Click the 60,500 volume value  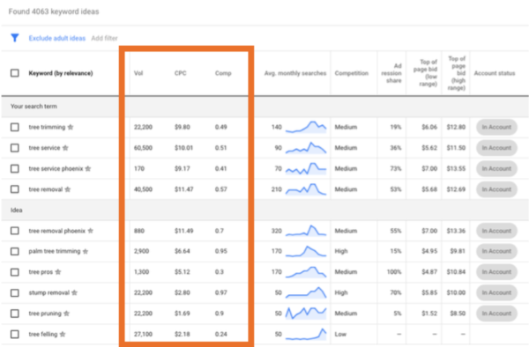click(x=143, y=148)
